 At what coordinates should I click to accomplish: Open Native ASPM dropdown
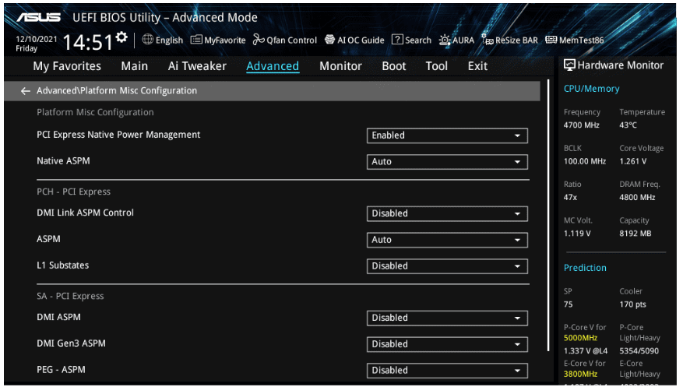pyautogui.click(x=447, y=161)
